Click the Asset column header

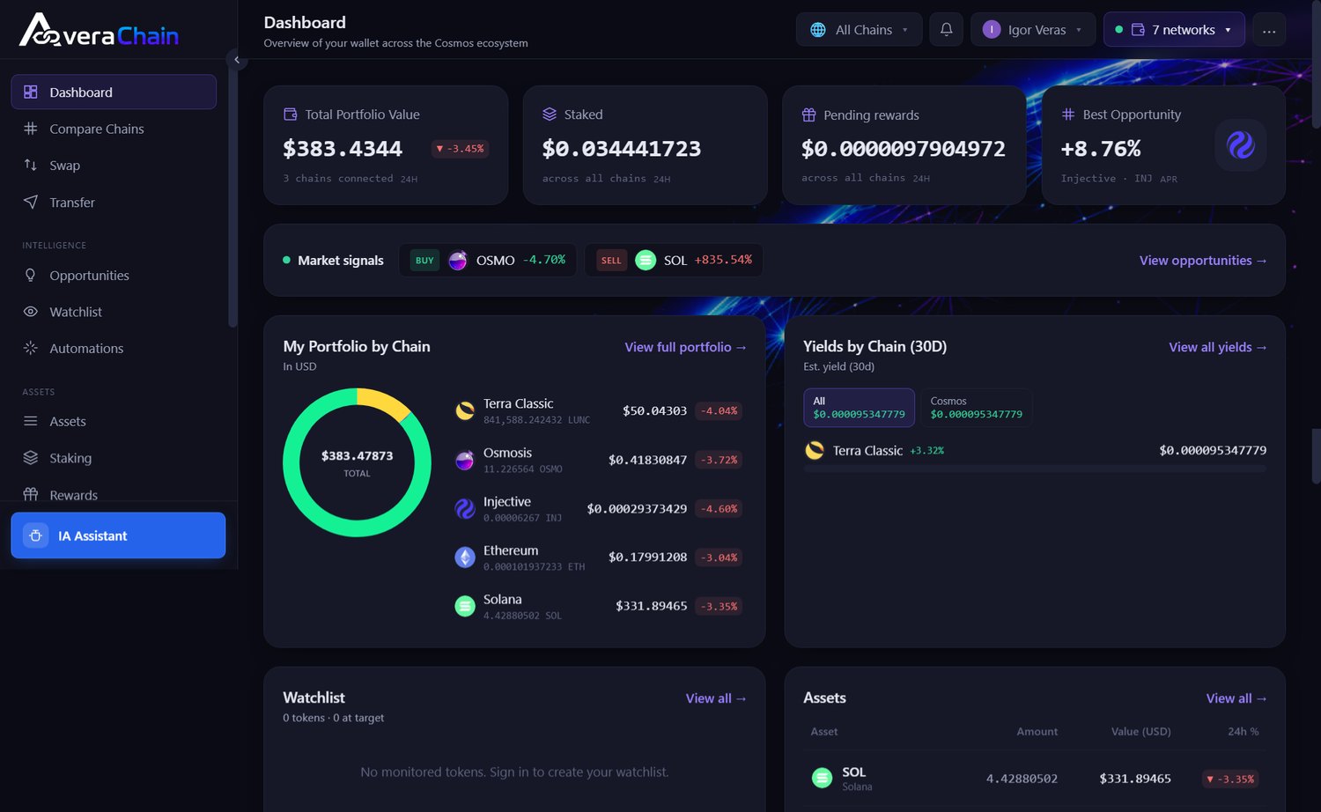(824, 732)
